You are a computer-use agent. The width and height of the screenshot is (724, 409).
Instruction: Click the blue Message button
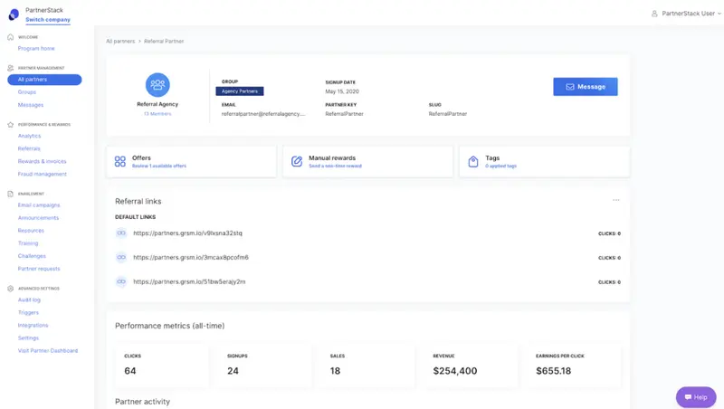click(x=585, y=87)
